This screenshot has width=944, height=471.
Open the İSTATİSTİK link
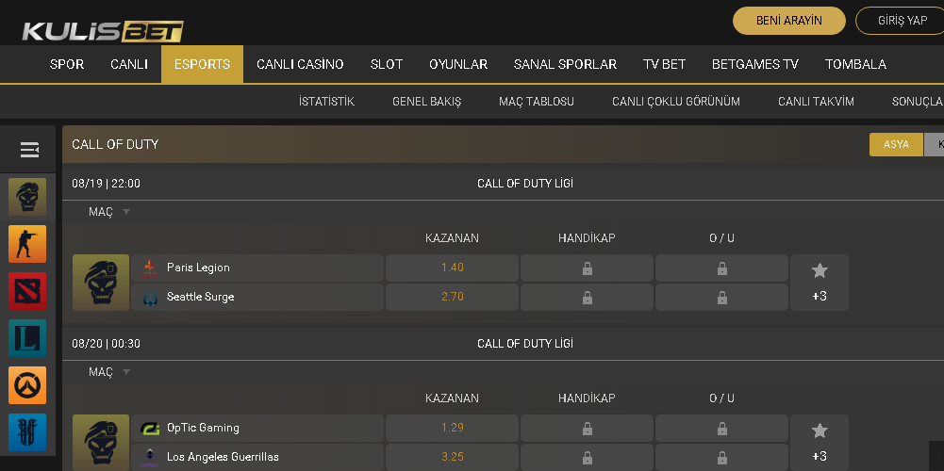(x=326, y=102)
